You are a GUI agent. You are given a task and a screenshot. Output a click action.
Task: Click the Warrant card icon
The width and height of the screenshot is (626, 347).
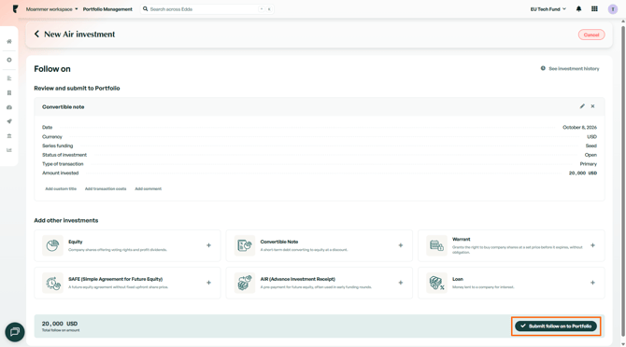(x=436, y=245)
